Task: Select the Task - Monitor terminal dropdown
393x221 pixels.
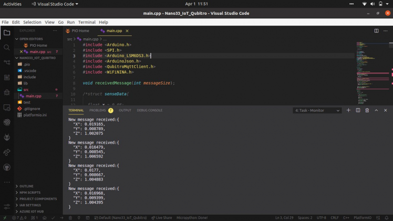Action: coord(317,110)
